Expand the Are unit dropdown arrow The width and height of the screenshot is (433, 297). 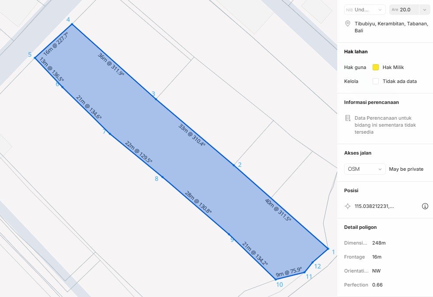(x=424, y=10)
